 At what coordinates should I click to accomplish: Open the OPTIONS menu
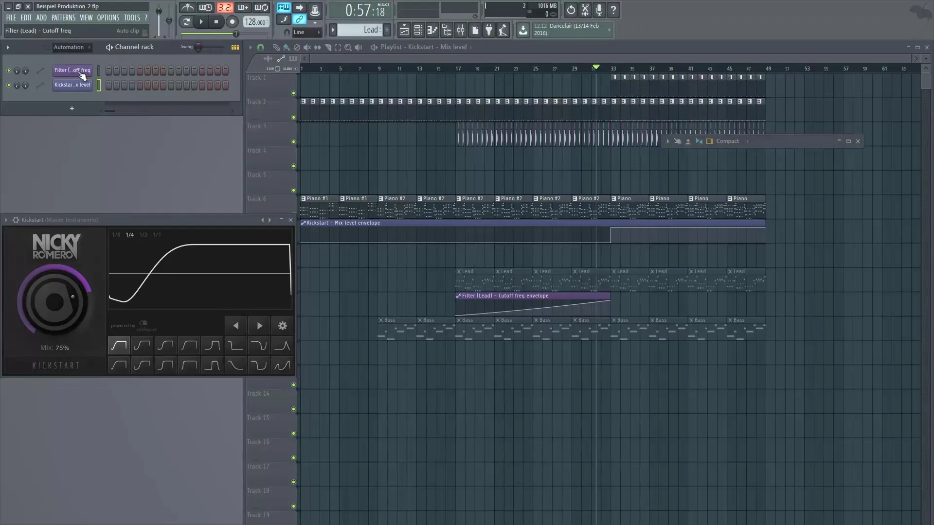[108, 17]
